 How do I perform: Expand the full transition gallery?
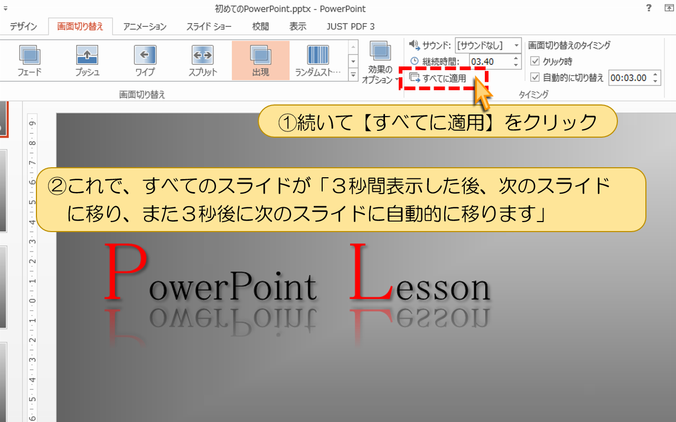[353, 75]
